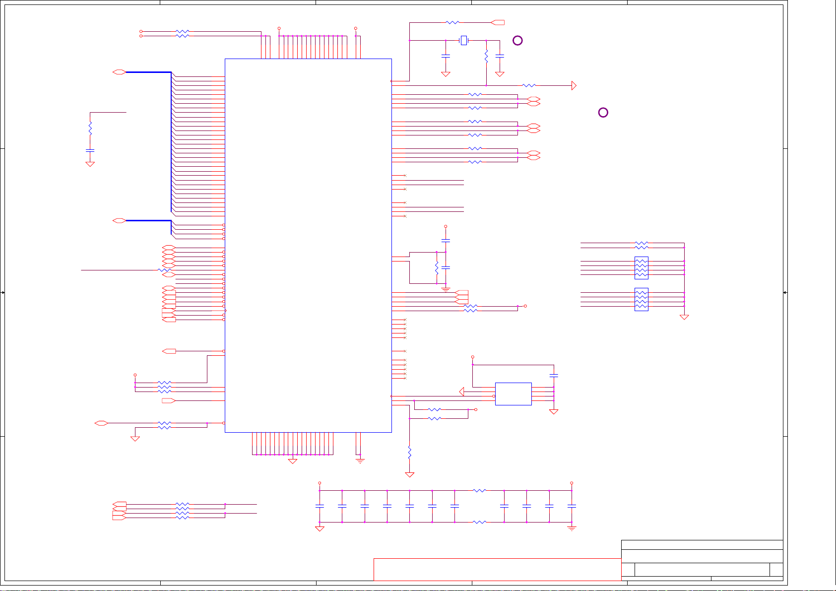This screenshot has height=591, width=836.
Task: Select the upper blue bus port connector
Action: 120,72
